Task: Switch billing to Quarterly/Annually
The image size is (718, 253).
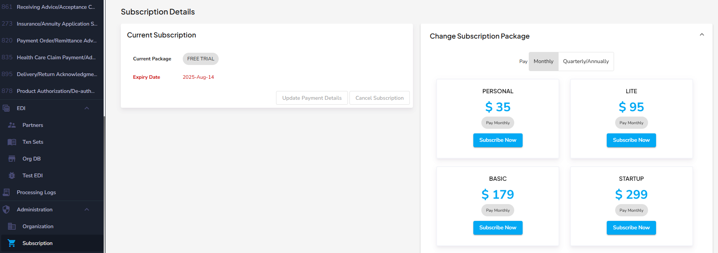Action: [x=586, y=62]
